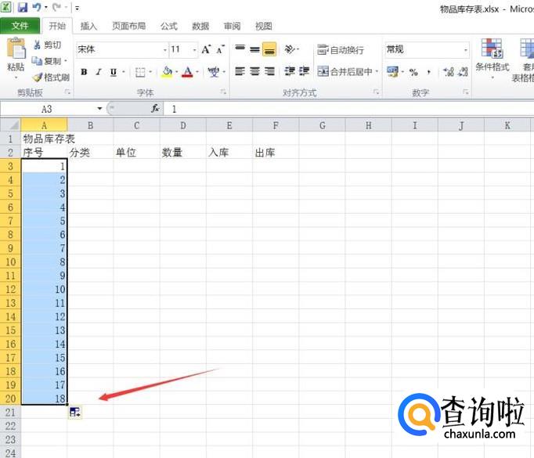Decrease decimal places
Image resolution: width=534 pixels, height=458 pixels.
pyautogui.click(x=463, y=72)
